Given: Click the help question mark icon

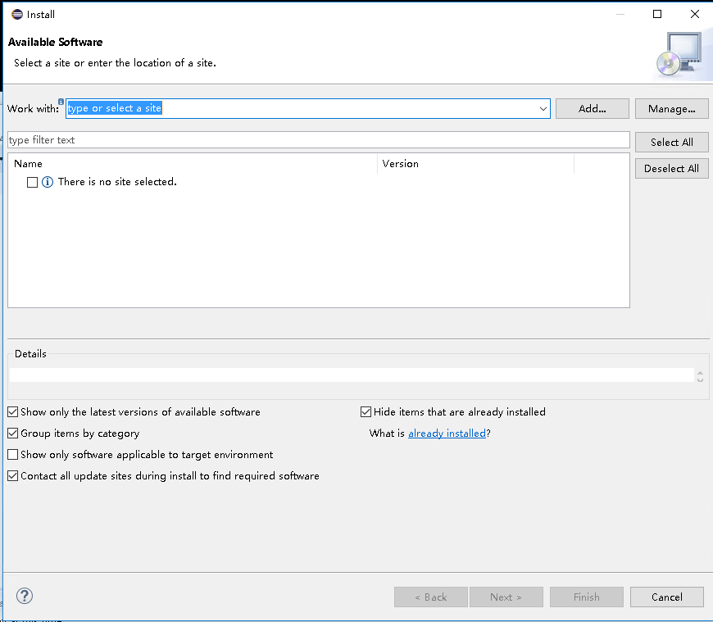Looking at the screenshot, I should click(25, 596).
